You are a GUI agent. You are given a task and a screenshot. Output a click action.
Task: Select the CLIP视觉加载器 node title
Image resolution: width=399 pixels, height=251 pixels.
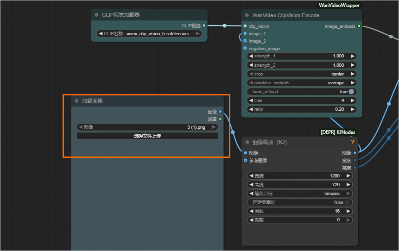click(120, 15)
